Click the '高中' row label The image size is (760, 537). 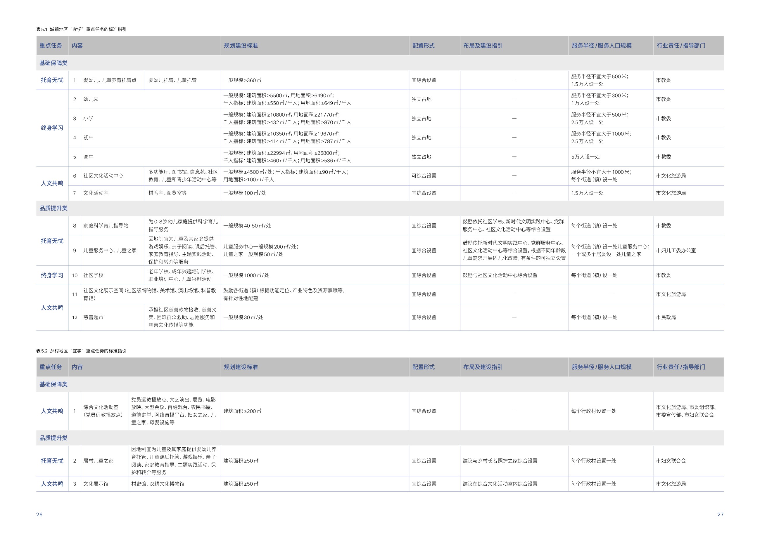(88, 157)
